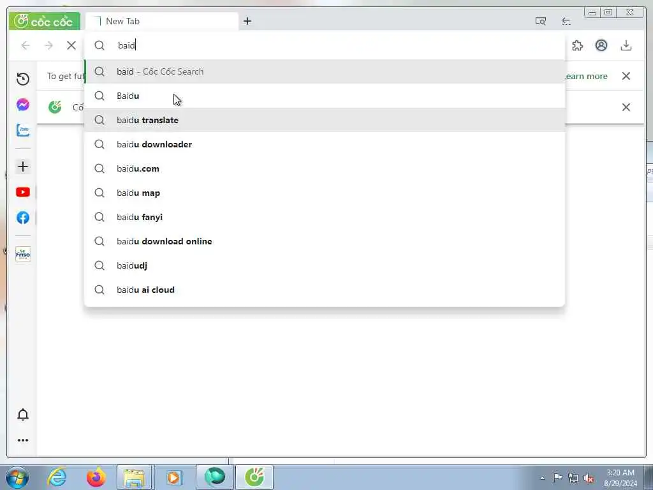Image resolution: width=653 pixels, height=490 pixels.
Task: Open YouTube from the sidebar
Action: [x=23, y=192]
